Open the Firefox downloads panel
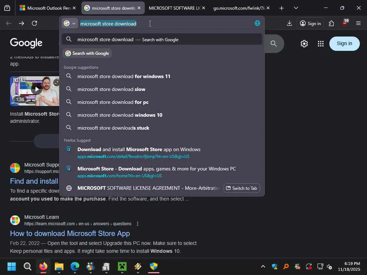367x275 pixels. coord(290,23)
